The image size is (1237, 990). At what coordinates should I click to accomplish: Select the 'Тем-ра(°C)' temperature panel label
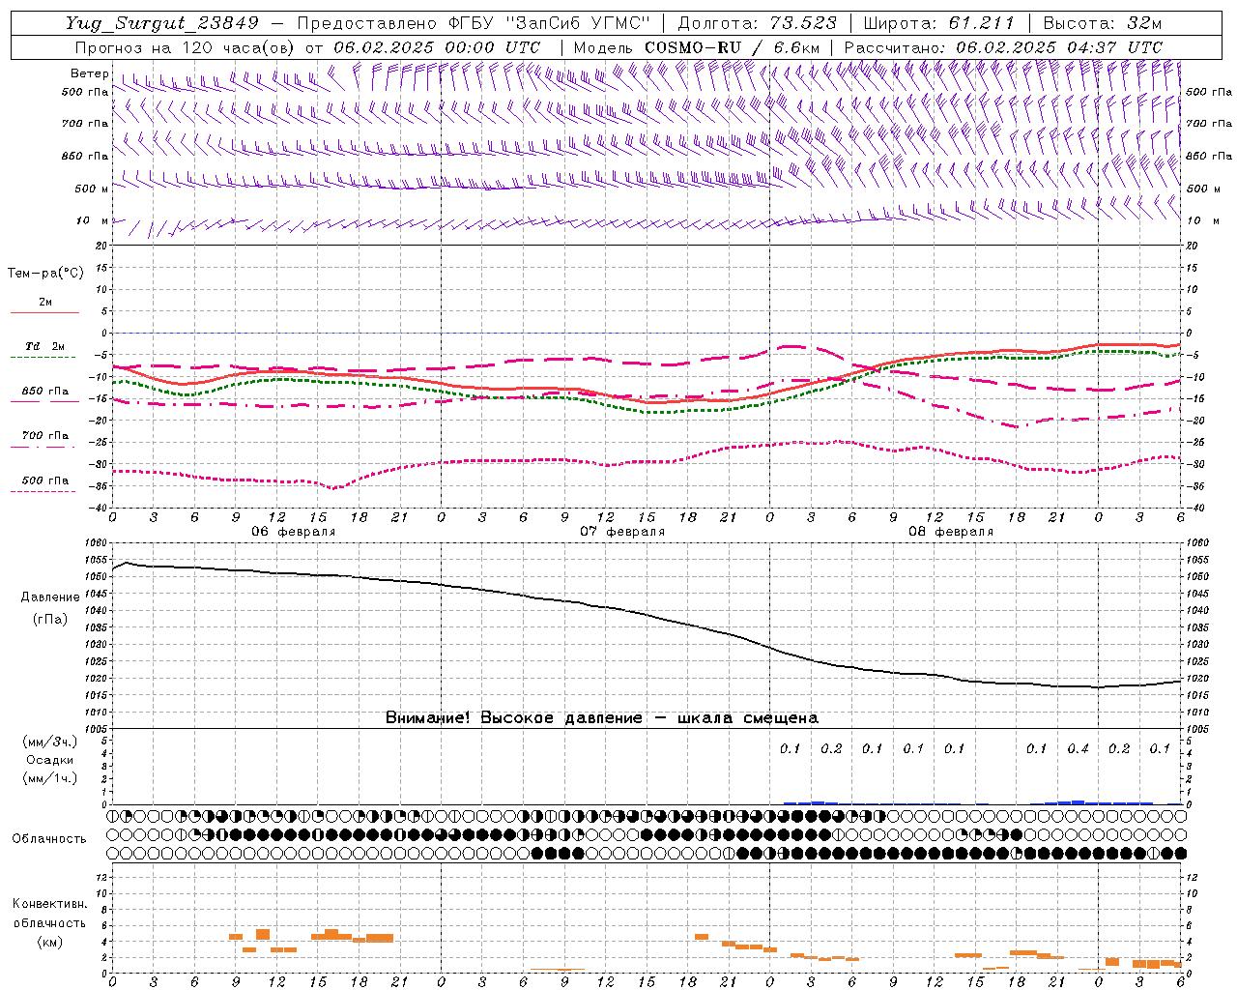[45, 274]
